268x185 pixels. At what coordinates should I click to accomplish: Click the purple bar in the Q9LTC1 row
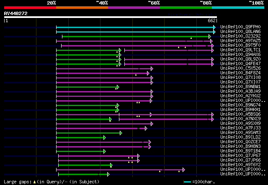coord(168,50)
